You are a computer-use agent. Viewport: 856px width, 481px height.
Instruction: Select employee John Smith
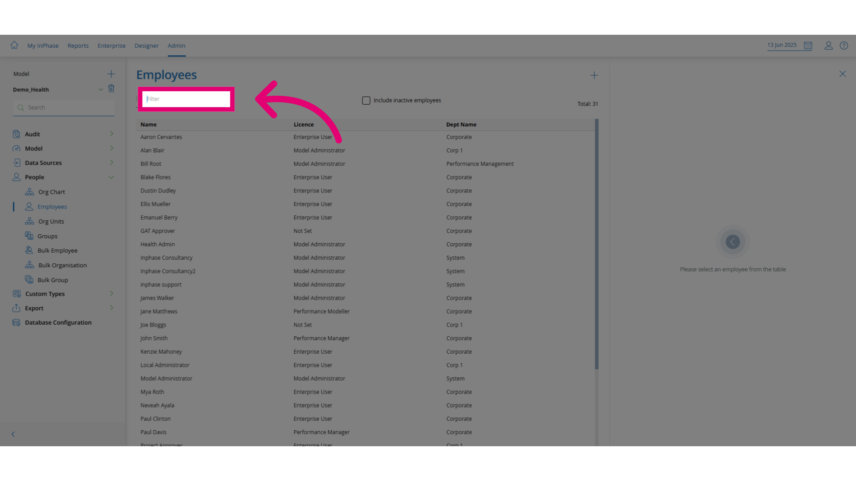pyautogui.click(x=154, y=338)
